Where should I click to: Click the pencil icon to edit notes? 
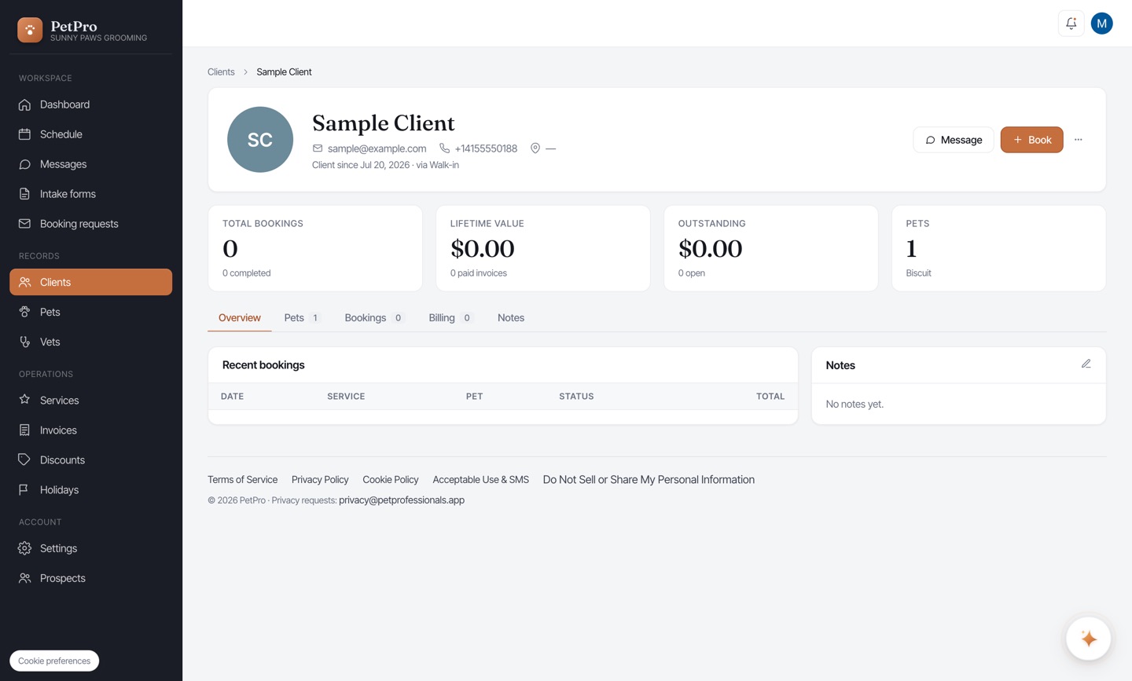tap(1086, 364)
